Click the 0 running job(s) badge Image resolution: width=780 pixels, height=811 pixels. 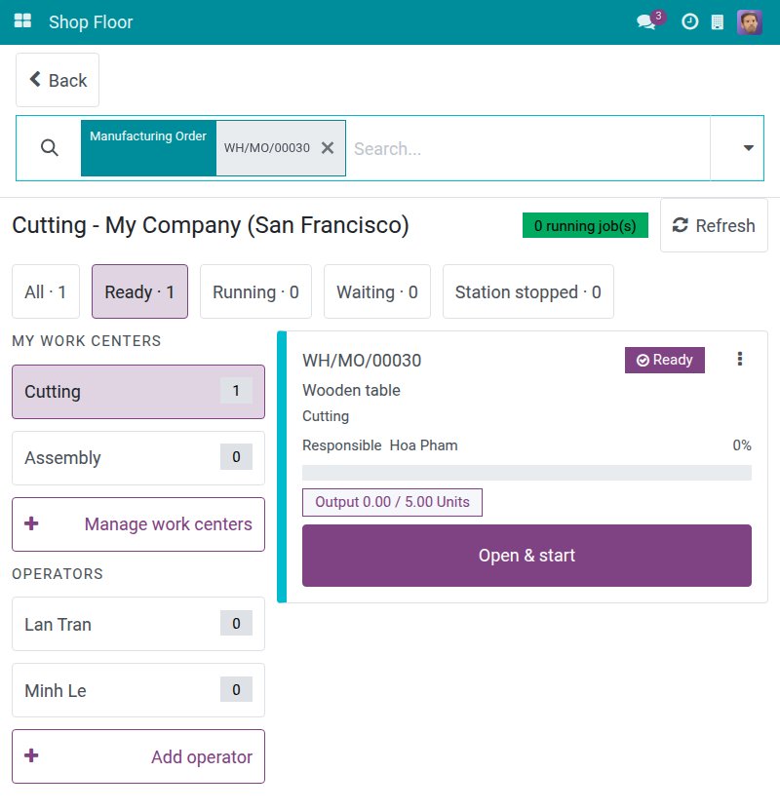pyautogui.click(x=585, y=225)
